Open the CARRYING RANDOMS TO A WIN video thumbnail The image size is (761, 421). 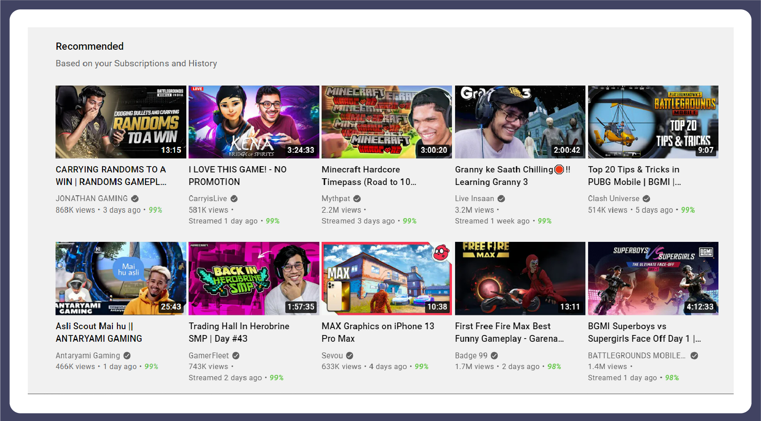[120, 122]
